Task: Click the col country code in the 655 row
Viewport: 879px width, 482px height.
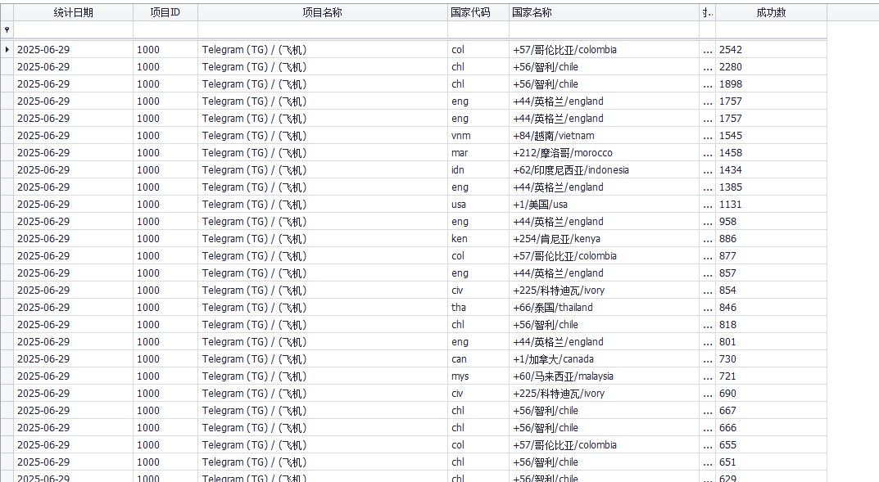Action: [478, 444]
